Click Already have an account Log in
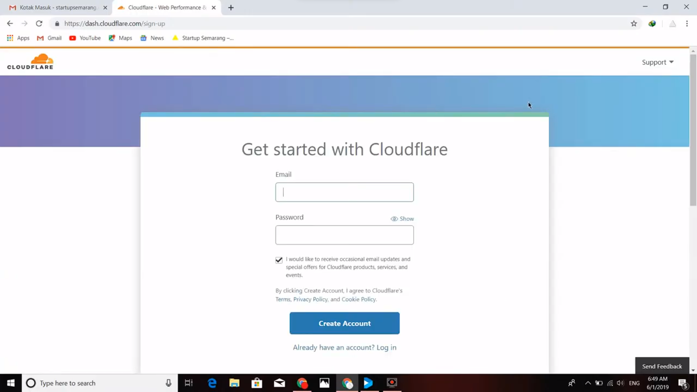 345,347
